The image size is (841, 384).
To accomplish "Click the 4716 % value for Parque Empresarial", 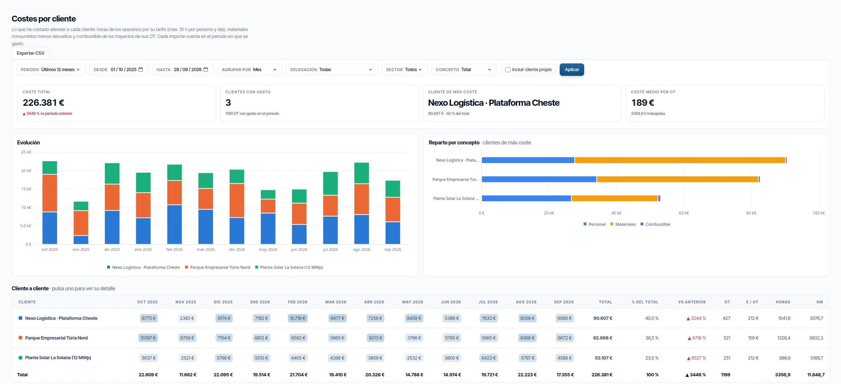I will click(697, 338).
